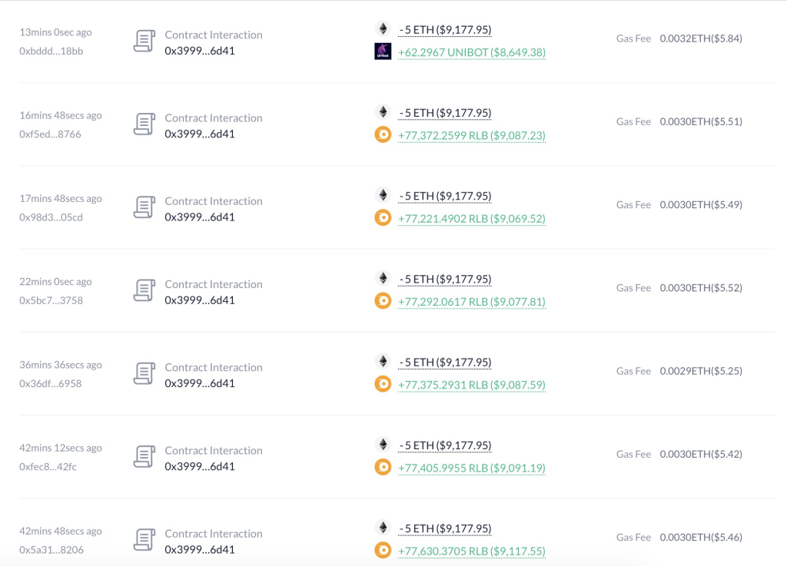
Task: Open the +77,405.9955 RLB amount link
Action: [472, 468]
